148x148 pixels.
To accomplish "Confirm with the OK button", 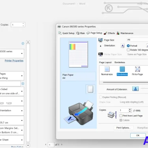I will [138, 135].
